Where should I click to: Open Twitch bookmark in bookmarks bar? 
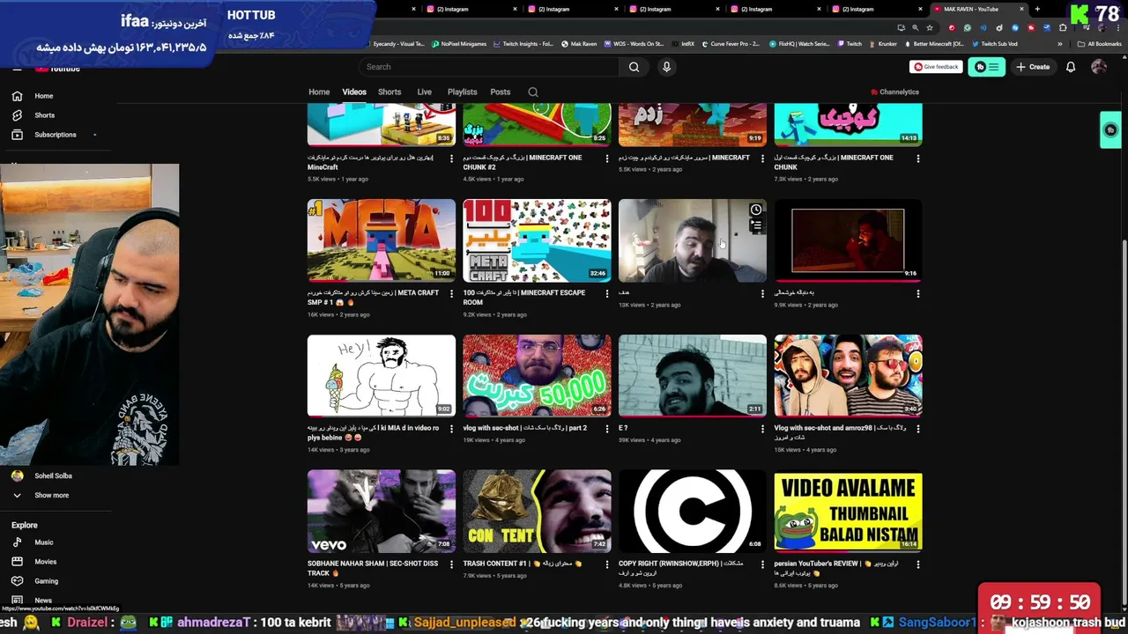(850, 44)
